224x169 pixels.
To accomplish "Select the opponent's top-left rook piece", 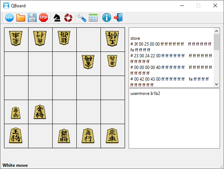I will 16,38.
